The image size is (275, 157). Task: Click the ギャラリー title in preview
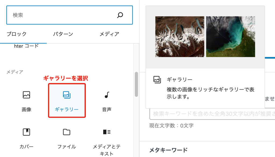click(x=179, y=80)
